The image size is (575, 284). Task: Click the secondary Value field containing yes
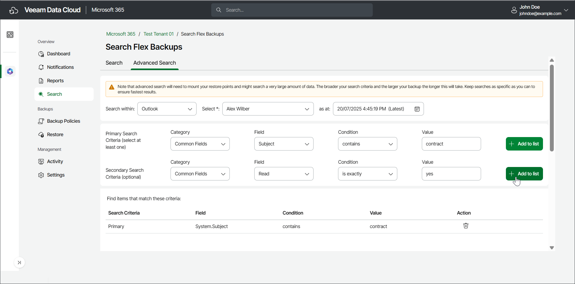[451, 174]
